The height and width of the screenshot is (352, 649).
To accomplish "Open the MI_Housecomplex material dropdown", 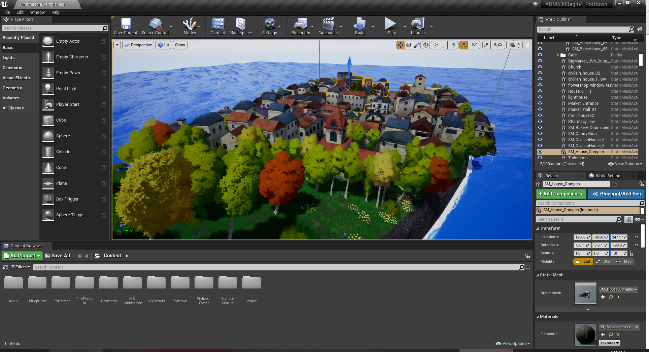I will pyautogui.click(x=619, y=327).
